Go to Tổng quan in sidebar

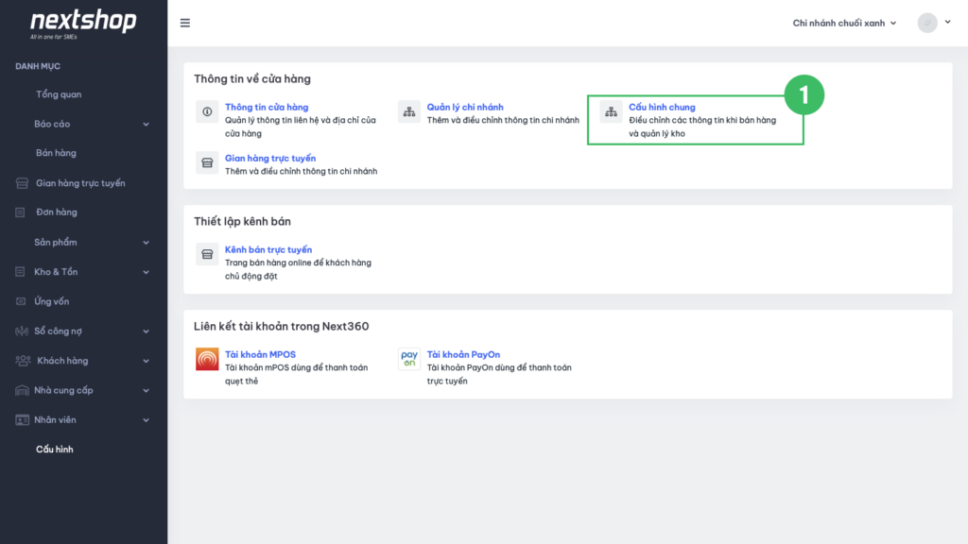point(59,94)
